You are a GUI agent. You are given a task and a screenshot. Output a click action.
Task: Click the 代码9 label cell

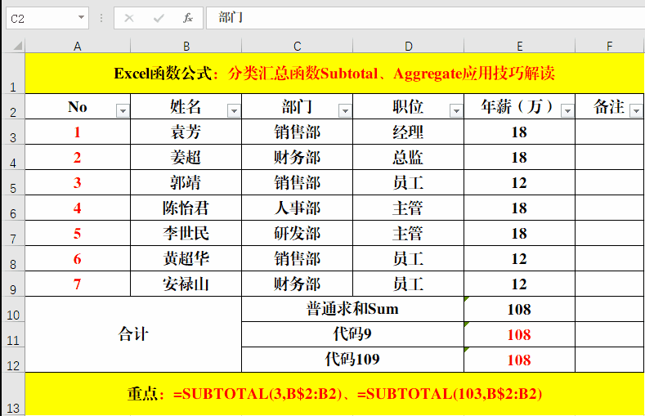tap(352, 334)
